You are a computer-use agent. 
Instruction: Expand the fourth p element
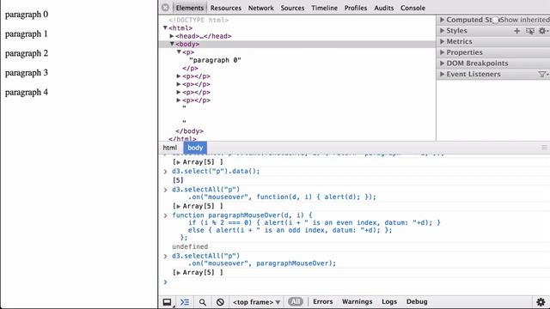coord(179,92)
